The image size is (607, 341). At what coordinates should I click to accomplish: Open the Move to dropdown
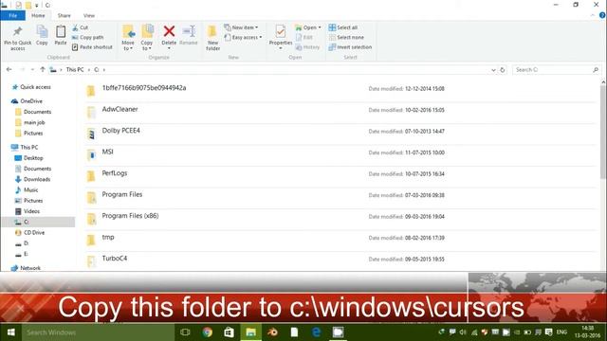tap(128, 38)
